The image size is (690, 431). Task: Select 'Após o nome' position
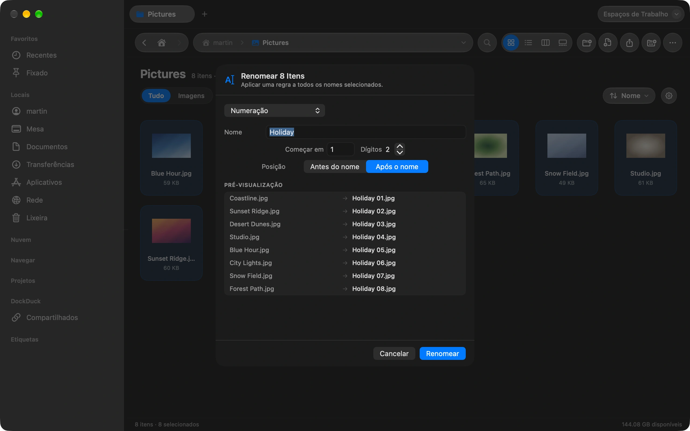397,166
